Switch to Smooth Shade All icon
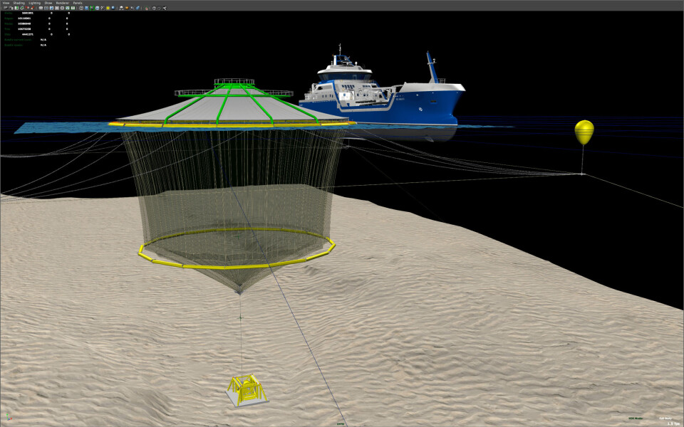 tap(86, 8)
